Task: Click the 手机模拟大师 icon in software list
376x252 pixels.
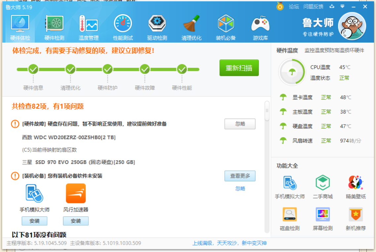Action: click(34, 193)
